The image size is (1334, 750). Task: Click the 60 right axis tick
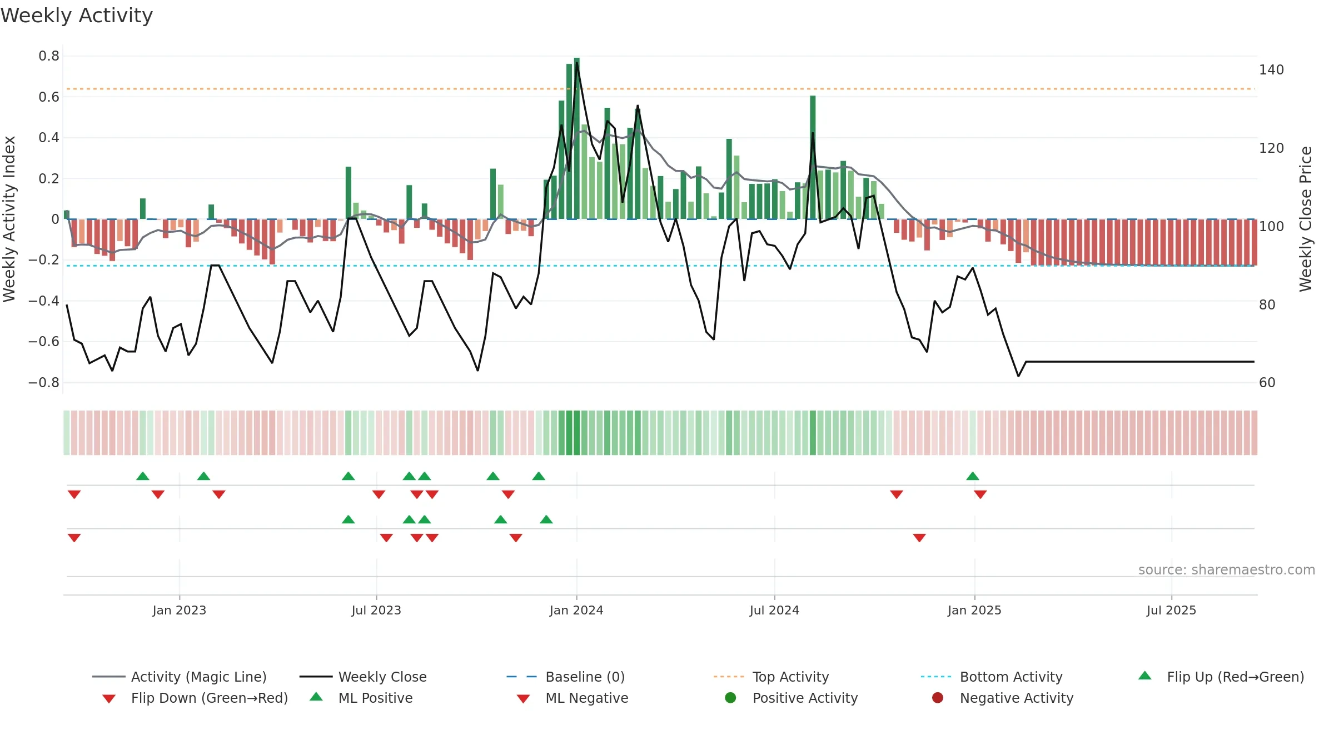coord(1267,382)
